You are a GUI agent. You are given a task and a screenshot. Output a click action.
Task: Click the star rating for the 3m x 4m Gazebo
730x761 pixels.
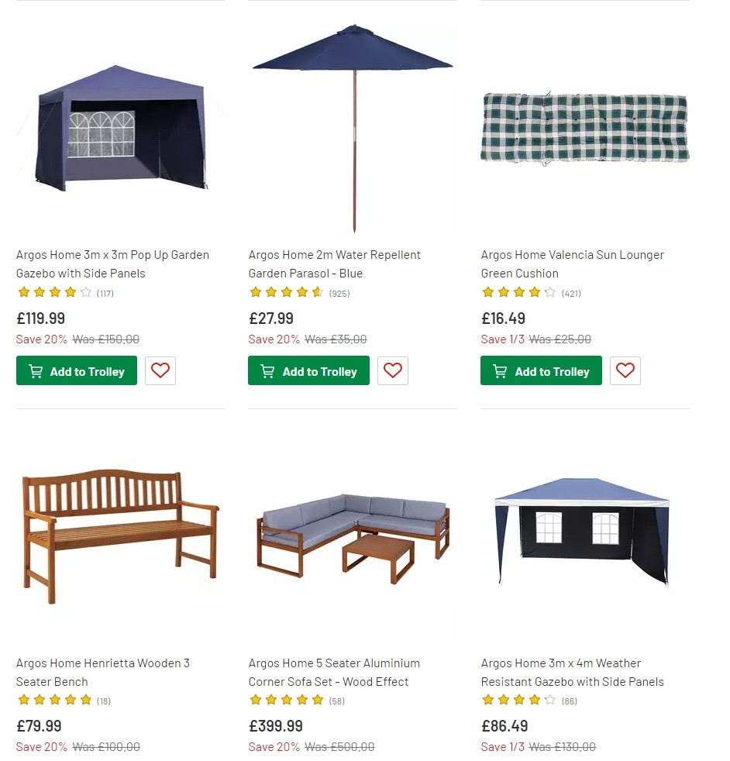point(518,701)
